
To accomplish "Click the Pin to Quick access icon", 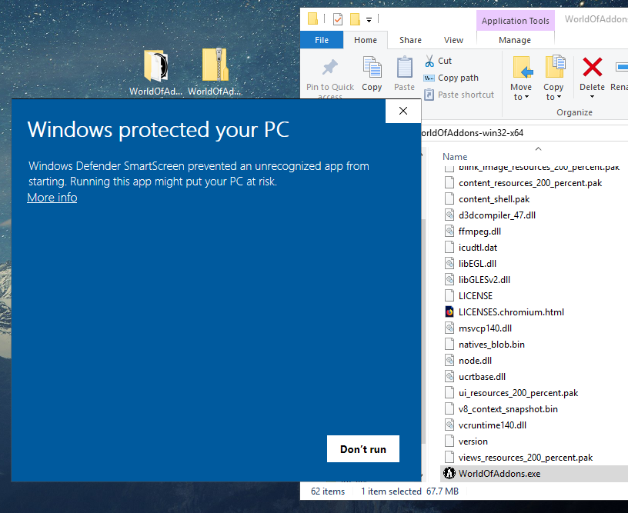I will [x=330, y=67].
